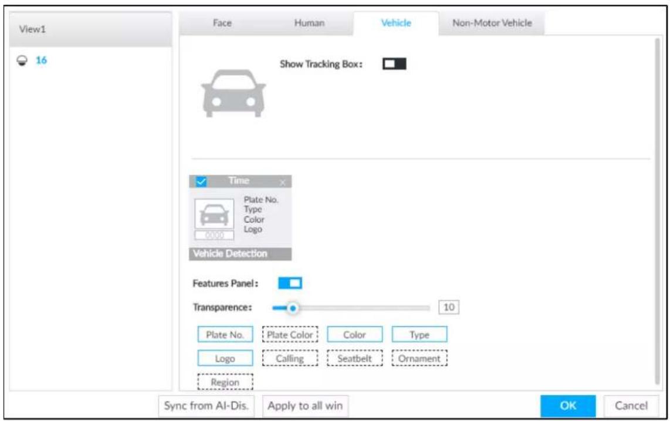
Task: Enable the Region feature
Action: (225, 382)
